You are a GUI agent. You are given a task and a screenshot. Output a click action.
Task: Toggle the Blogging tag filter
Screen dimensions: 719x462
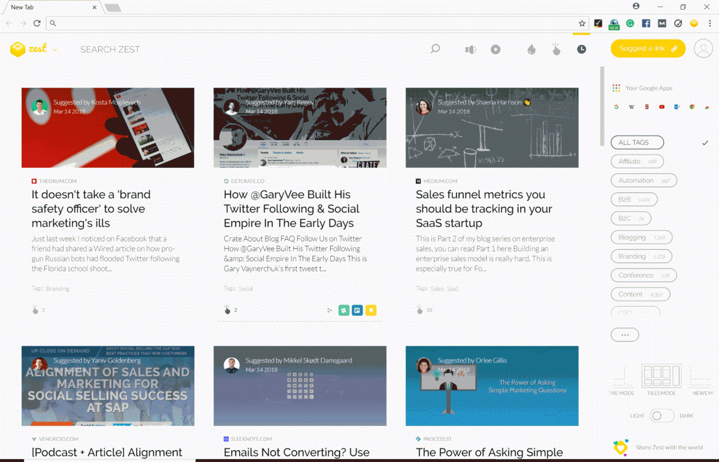tap(642, 237)
